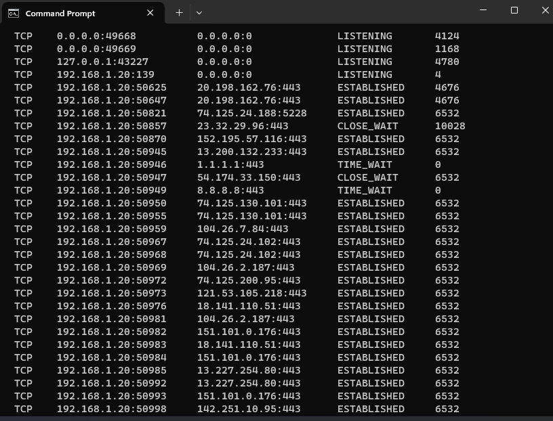Select local address 192.168.1.20:50625
The image size is (553, 421).
point(111,87)
